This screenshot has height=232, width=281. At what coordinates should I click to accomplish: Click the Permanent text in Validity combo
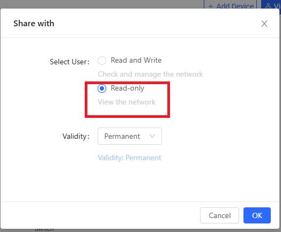(122, 136)
